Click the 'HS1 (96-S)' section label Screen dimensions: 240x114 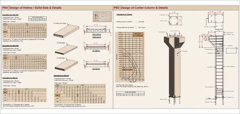click(x=97, y=34)
